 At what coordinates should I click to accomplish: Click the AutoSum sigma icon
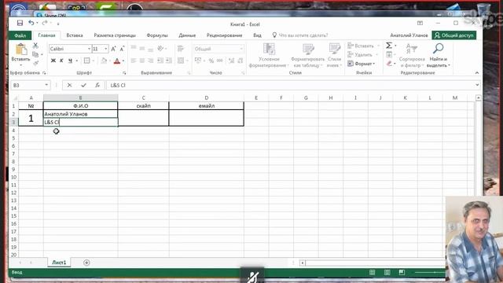tap(389, 46)
